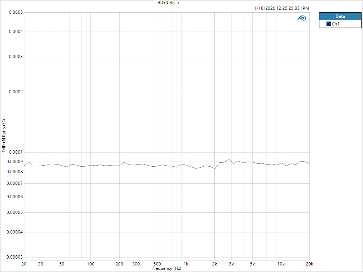Click the 300 Hz x-axis tick label

click(136, 264)
